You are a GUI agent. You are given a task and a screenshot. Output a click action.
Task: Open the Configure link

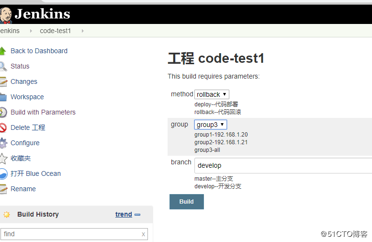25,143
